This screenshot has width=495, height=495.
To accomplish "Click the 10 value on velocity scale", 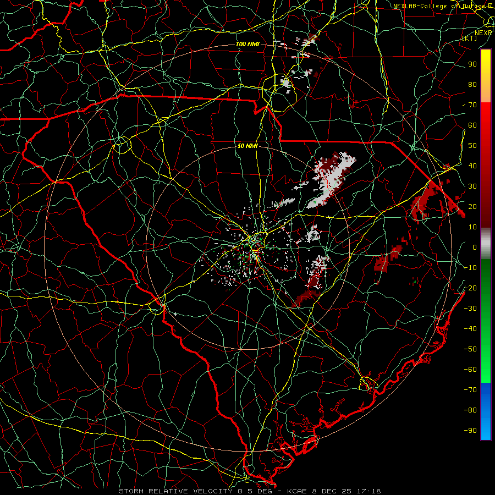I will 472,227.
